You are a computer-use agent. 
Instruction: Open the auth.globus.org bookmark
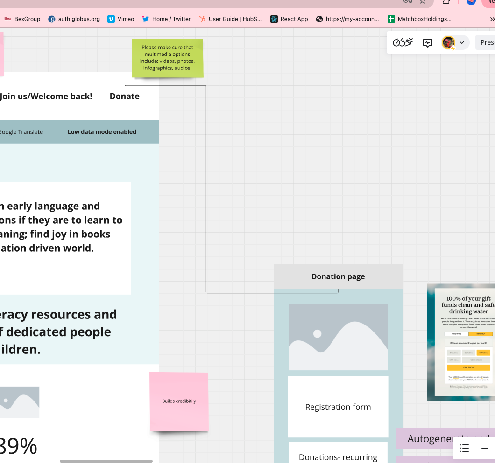(x=74, y=19)
